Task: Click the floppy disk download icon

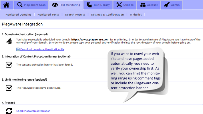Action: tap(18, 49)
